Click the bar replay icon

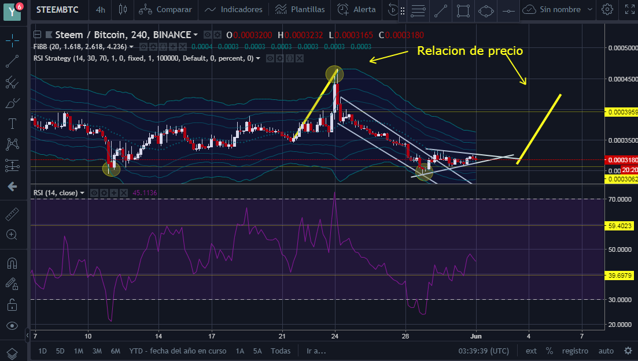tap(392, 9)
